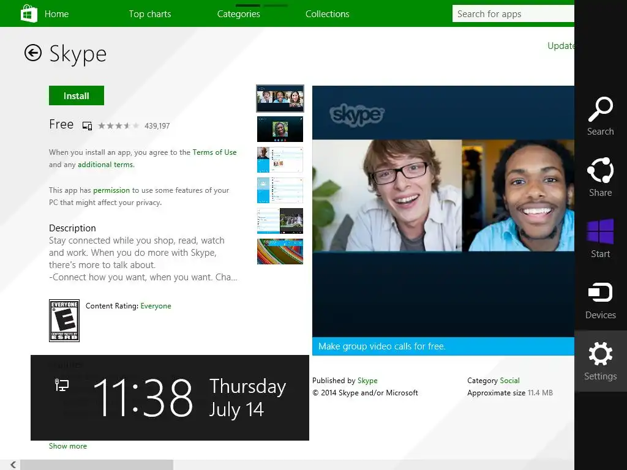The height and width of the screenshot is (470, 627).
Task: Select the group video call screenshot thumbnail
Action: coord(280,99)
